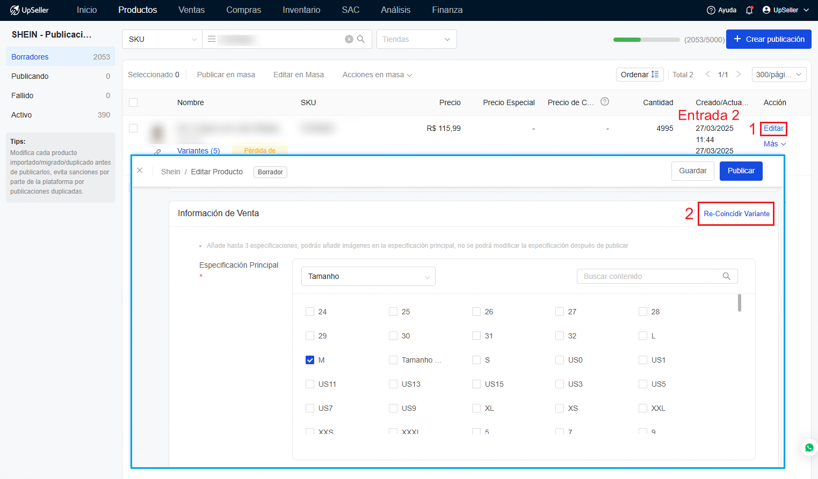The height and width of the screenshot is (479, 818).
Task: Click Publicar en masa
Action: pyautogui.click(x=226, y=75)
